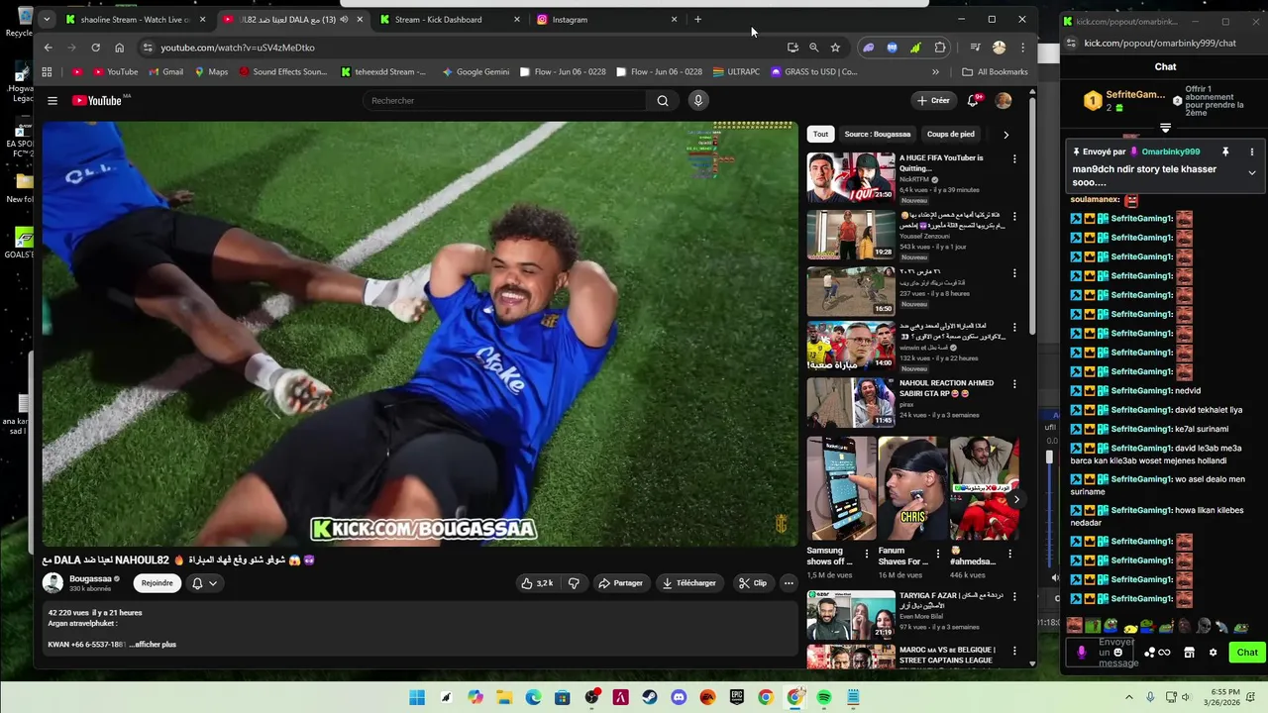Click the Windows Start button
This screenshot has width=1268, height=713.
pyautogui.click(x=417, y=697)
